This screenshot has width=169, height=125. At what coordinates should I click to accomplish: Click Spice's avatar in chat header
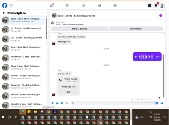[54, 15]
